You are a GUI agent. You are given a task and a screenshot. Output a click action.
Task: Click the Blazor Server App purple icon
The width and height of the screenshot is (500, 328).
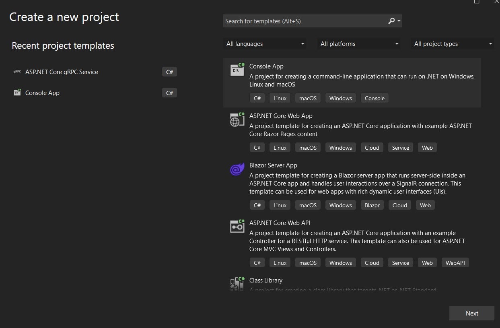(x=237, y=169)
